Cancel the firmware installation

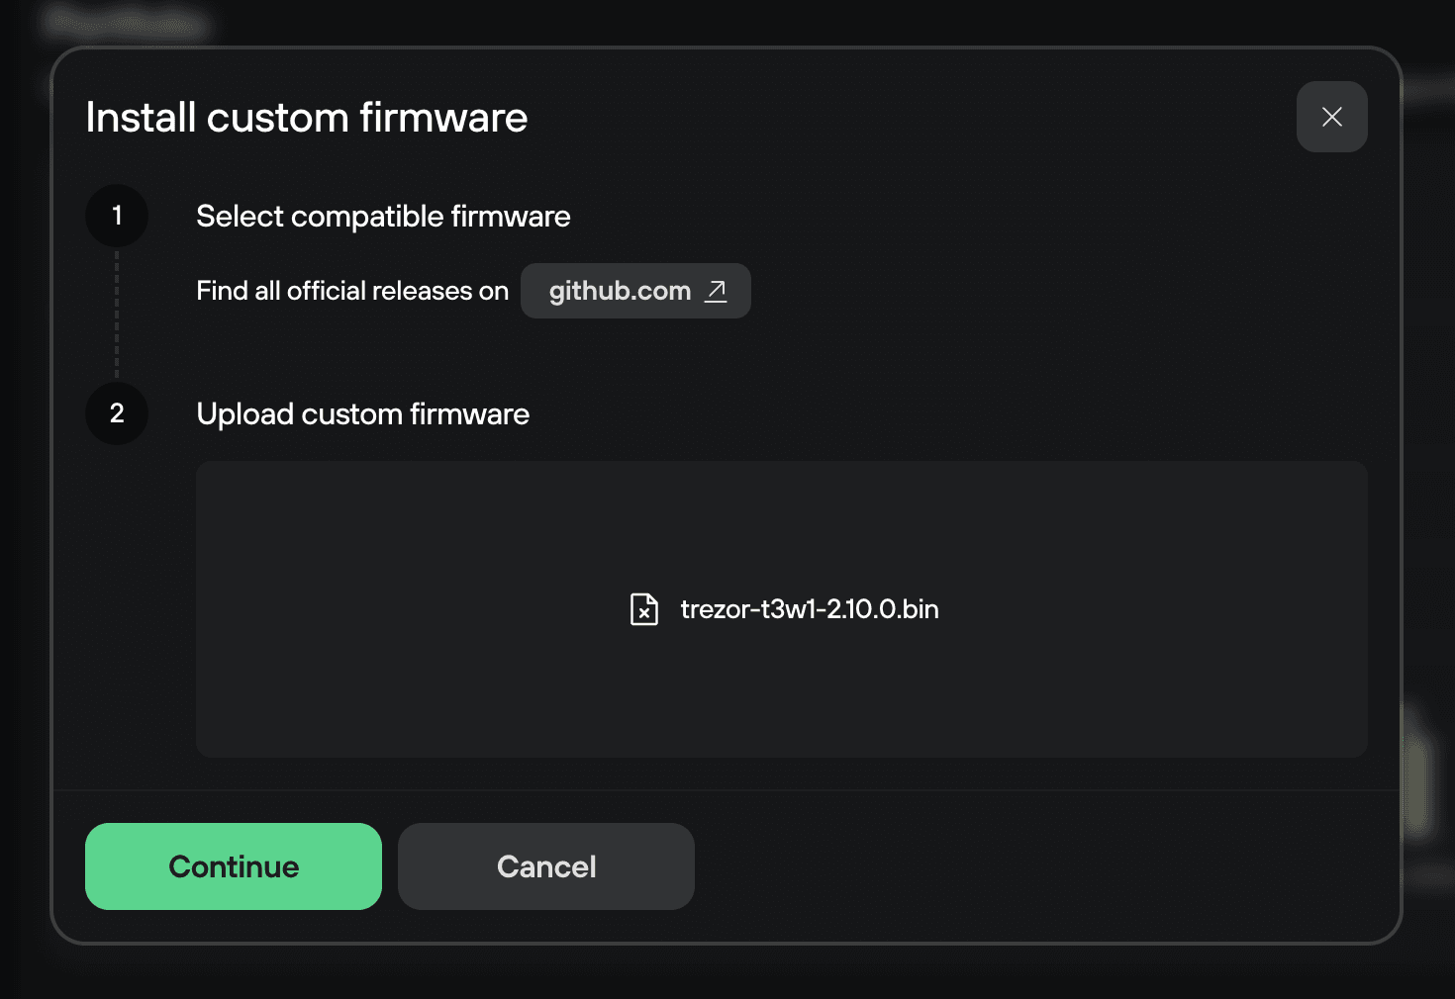click(x=545, y=866)
